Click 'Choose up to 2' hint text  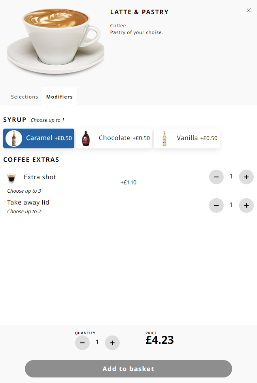coord(24,212)
